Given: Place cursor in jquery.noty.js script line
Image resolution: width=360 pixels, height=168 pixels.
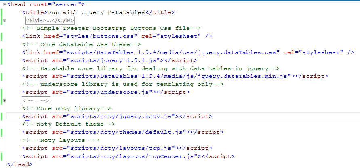Looking at the screenshot, I should pyautogui.click(x=117, y=116).
